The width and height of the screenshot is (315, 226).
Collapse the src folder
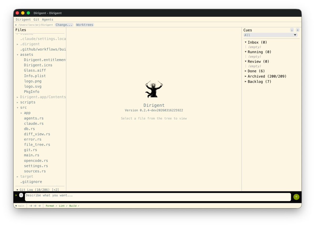(x=18, y=107)
